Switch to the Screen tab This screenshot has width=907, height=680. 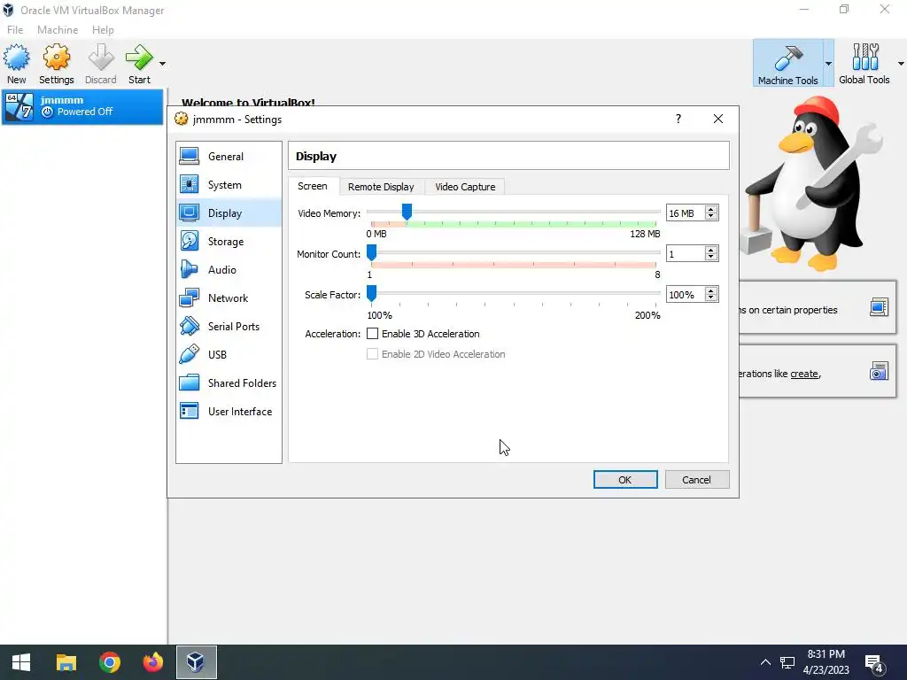(313, 186)
